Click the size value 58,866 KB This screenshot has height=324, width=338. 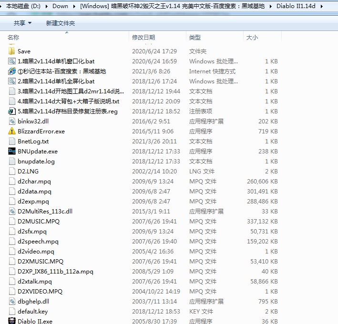click(x=264, y=281)
